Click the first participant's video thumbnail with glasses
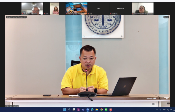 32,8
